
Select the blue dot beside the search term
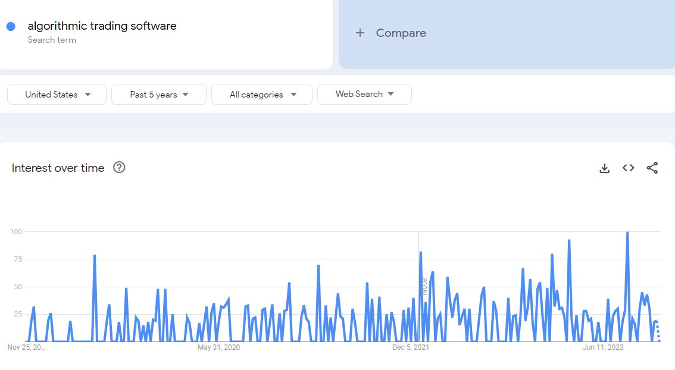(x=11, y=27)
